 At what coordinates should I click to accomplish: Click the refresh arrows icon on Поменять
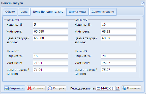(124, 88)
